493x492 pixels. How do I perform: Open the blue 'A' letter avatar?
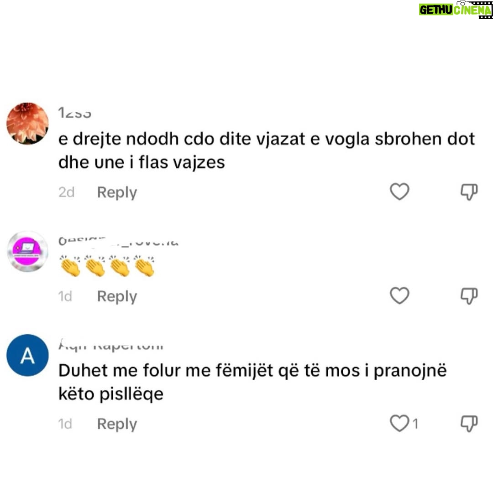pyautogui.click(x=28, y=355)
